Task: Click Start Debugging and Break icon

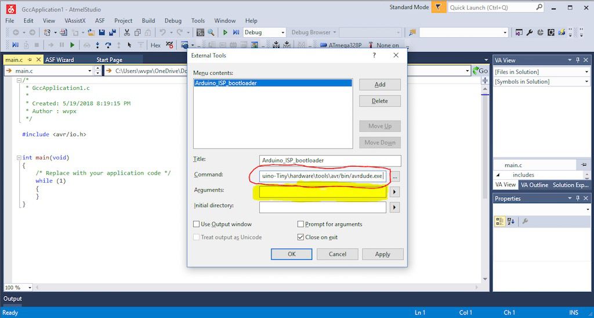Action: (x=236, y=32)
